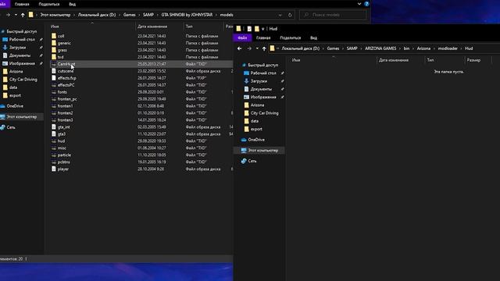Select the gta3 disk image file
The image size is (500, 281).
pos(62,134)
